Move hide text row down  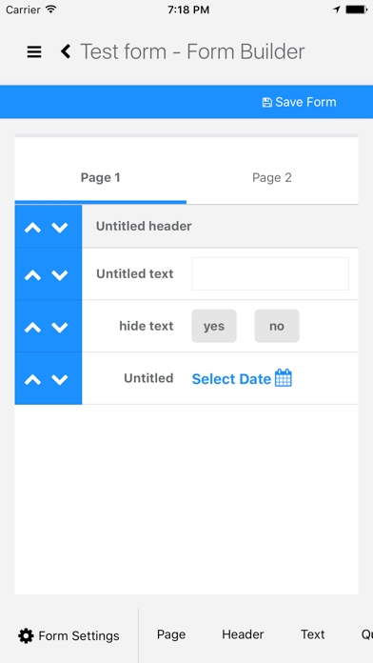(60, 327)
